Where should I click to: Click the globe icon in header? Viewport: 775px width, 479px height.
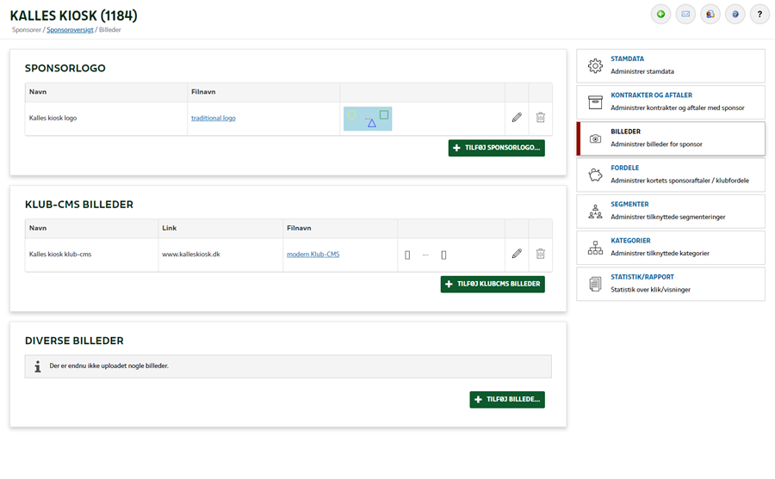(x=710, y=15)
